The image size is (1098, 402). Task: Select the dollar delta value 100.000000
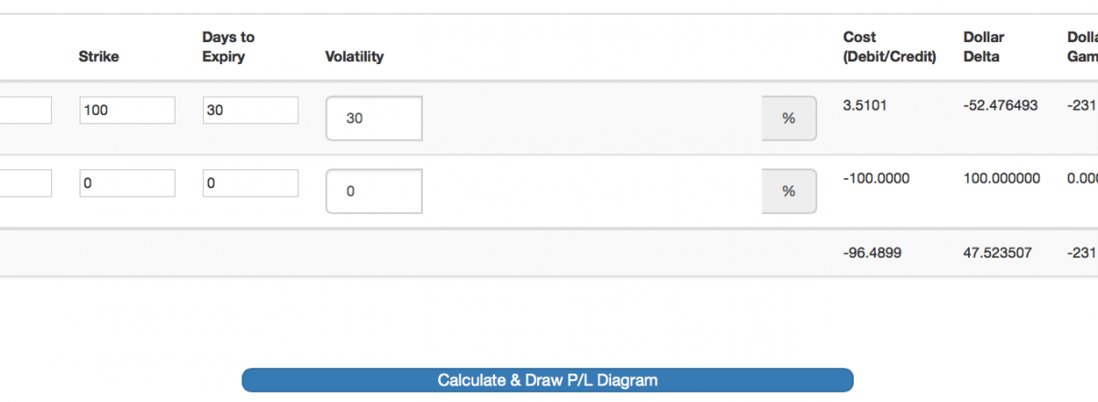(1002, 179)
